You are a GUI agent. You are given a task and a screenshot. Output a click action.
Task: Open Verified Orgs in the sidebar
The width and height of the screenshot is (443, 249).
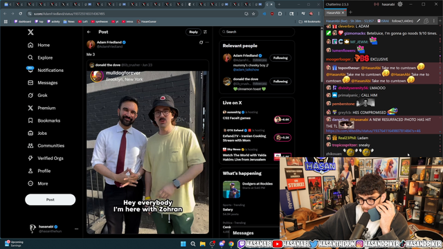click(46, 158)
